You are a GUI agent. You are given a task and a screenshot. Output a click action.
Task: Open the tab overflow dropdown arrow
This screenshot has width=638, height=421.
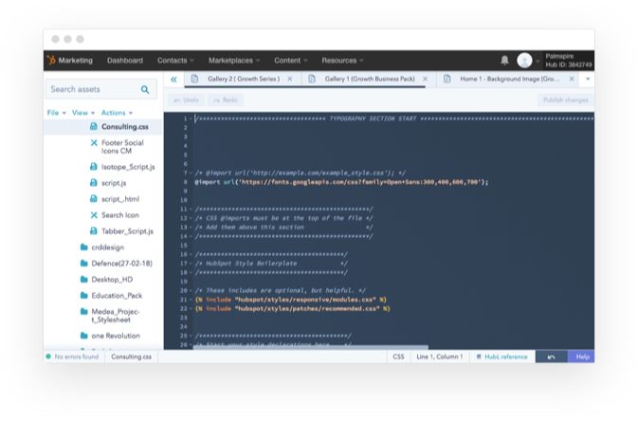(588, 80)
